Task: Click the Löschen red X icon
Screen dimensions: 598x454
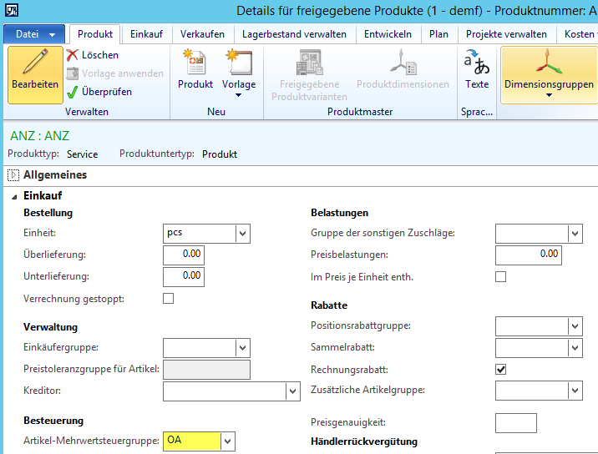Action: (73, 55)
